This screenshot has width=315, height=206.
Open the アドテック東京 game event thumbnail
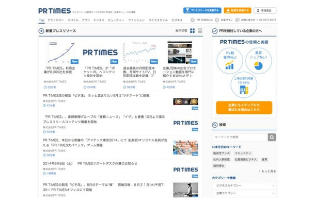185,148
